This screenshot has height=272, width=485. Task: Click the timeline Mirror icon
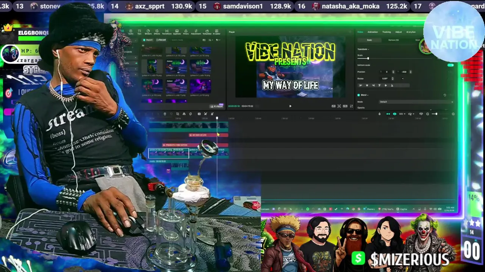(x=184, y=114)
